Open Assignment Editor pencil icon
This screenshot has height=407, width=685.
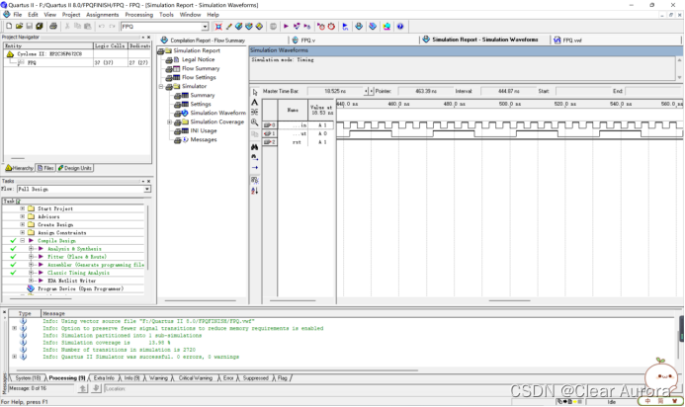(x=228, y=27)
